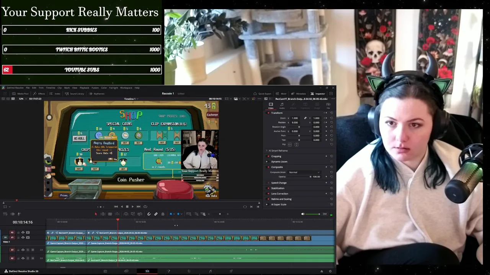
Task: Toggle the Inspector panel
Action: click(318, 94)
